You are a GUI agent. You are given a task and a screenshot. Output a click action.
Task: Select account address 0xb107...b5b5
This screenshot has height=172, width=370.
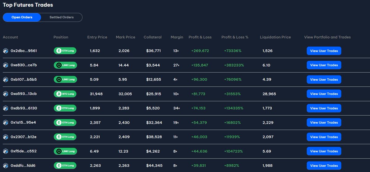pos(24,80)
